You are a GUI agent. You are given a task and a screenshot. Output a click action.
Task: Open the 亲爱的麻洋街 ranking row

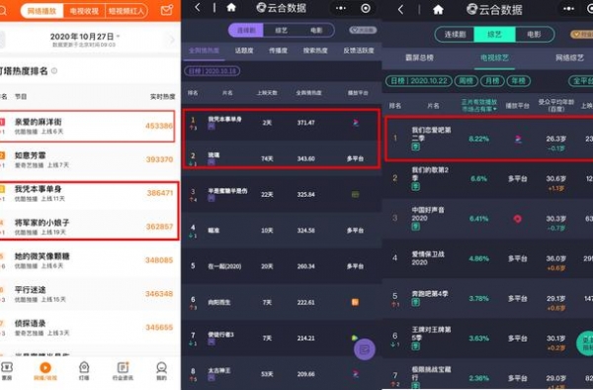pos(87,126)
